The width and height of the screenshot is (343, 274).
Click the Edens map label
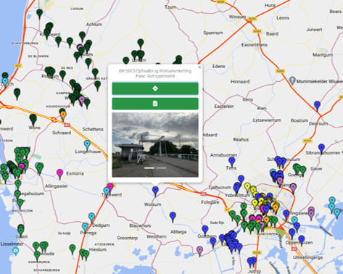(x=219, y=66)
